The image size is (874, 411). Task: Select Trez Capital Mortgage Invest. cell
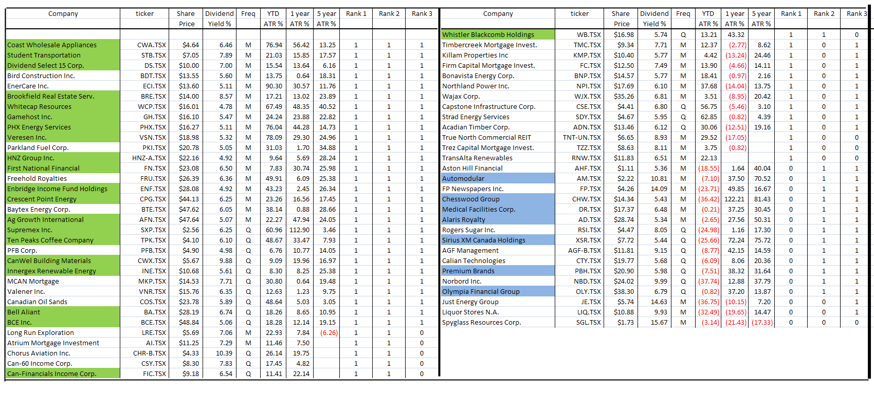click(x=498, y=147)
